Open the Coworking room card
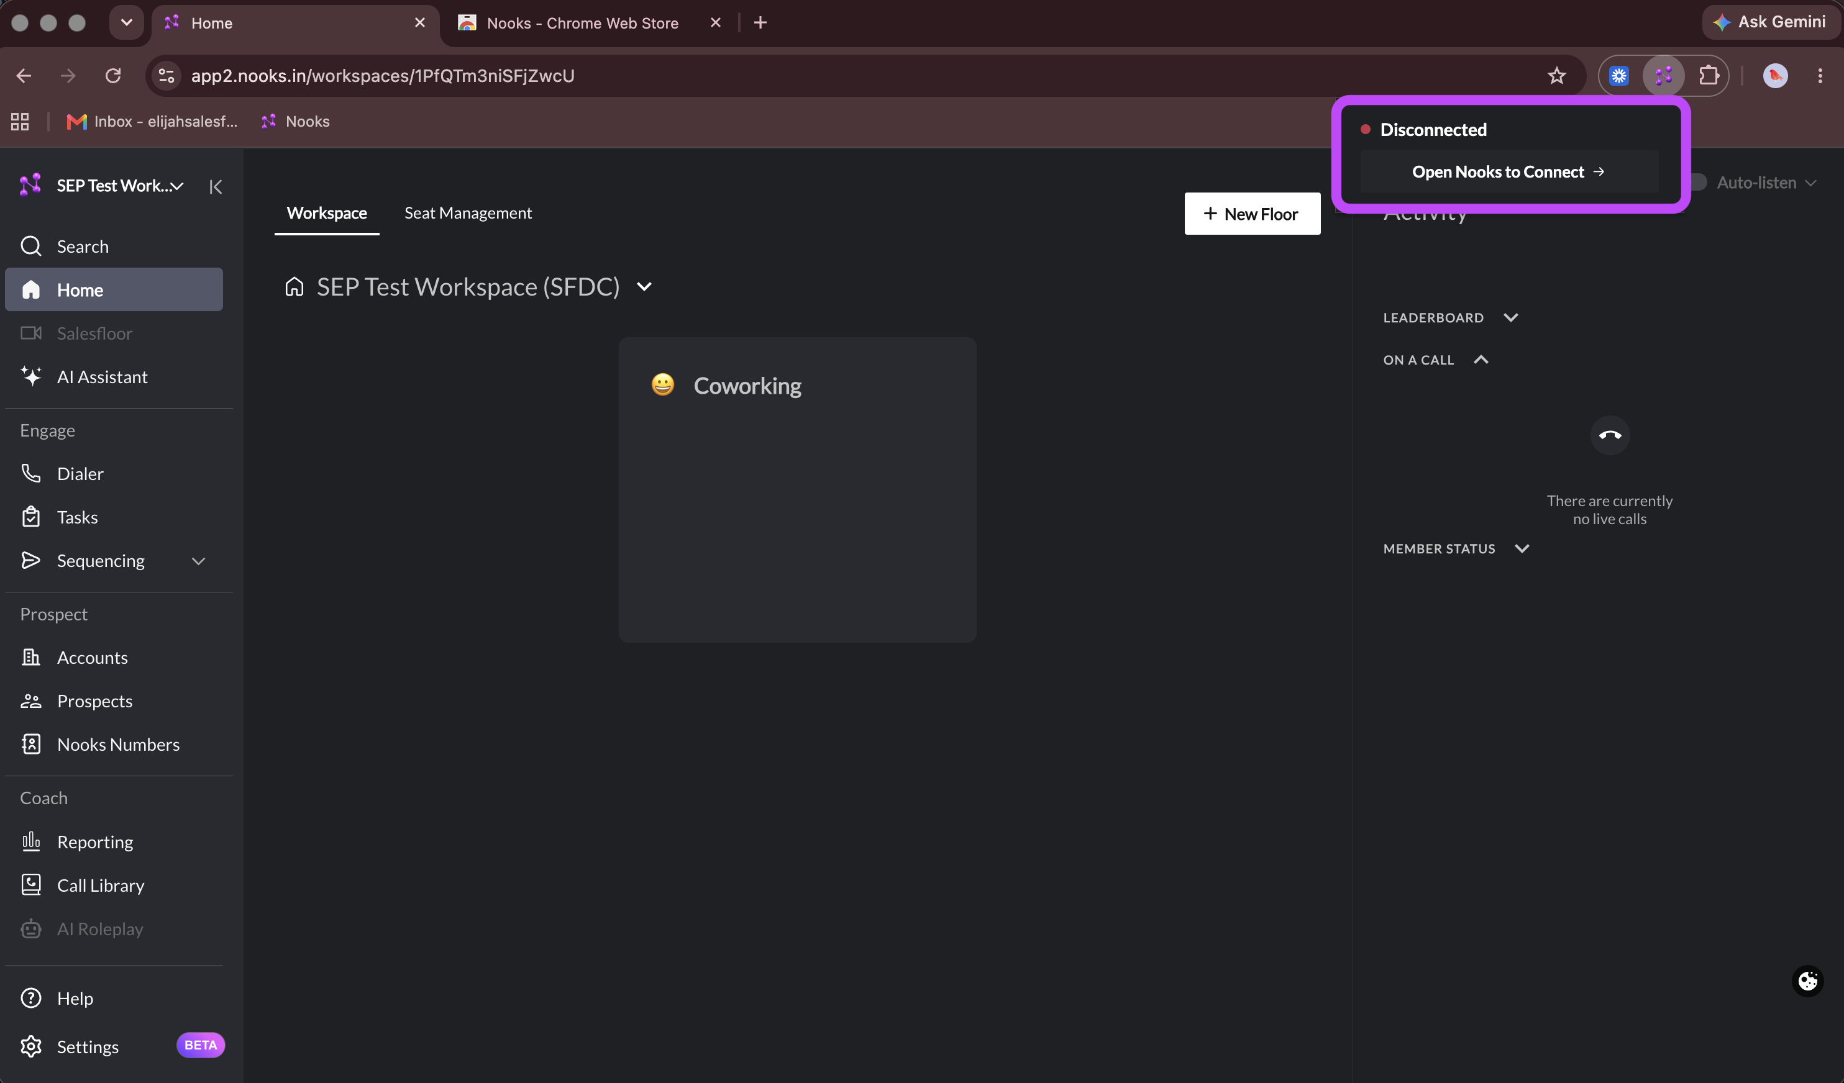This screenshot has width=1844, height=1083. tap(797, 489)
